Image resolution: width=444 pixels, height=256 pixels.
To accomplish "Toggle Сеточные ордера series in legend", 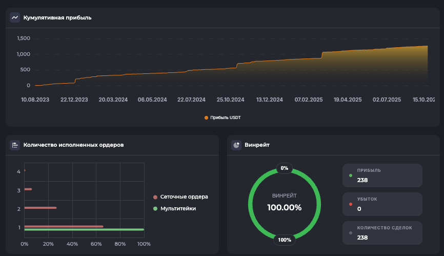I will 184,197.
